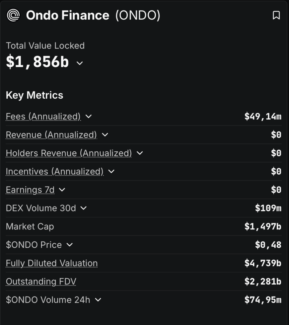The image size is (289, 325).
Task: Click the Revenue (Annualized) label
Action: (51, 135)
